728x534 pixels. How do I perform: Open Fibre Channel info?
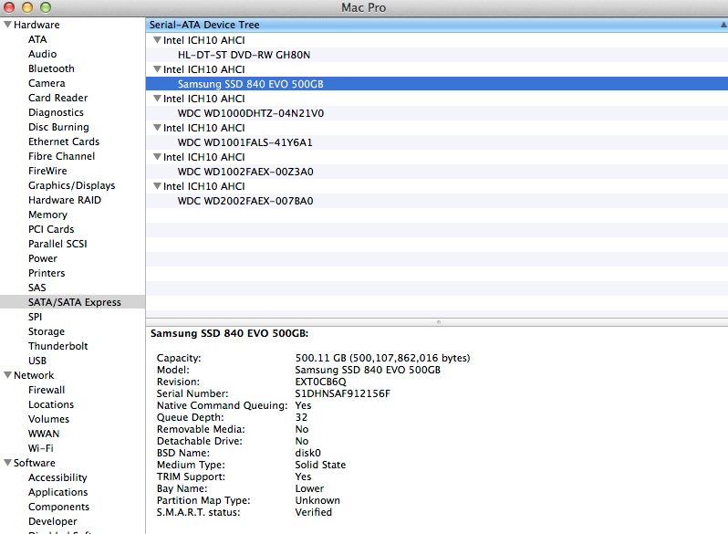(61, 156)
